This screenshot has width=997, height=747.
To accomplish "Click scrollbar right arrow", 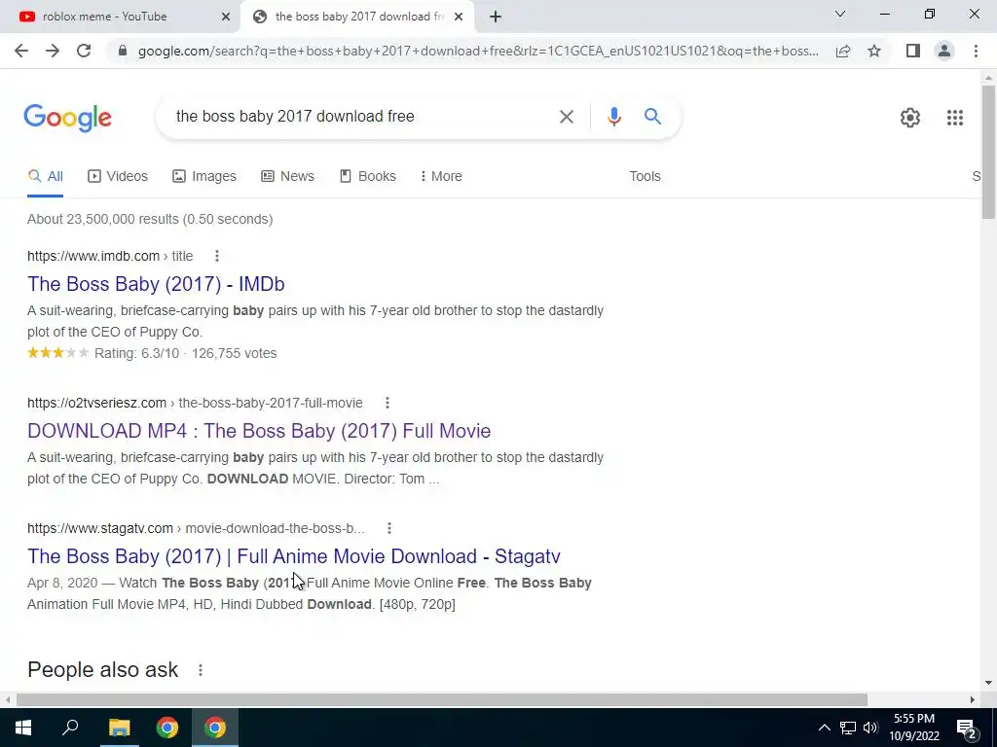I will pyautogui.click(x=972, y=699).
